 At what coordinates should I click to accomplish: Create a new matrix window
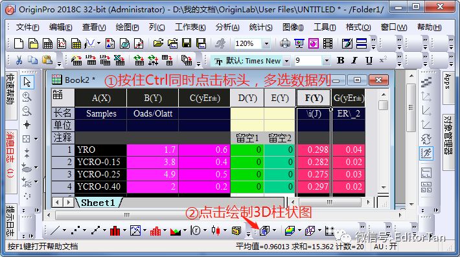(x=76, y=43)
